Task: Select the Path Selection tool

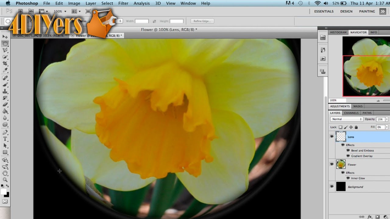Action: point(5,146)
